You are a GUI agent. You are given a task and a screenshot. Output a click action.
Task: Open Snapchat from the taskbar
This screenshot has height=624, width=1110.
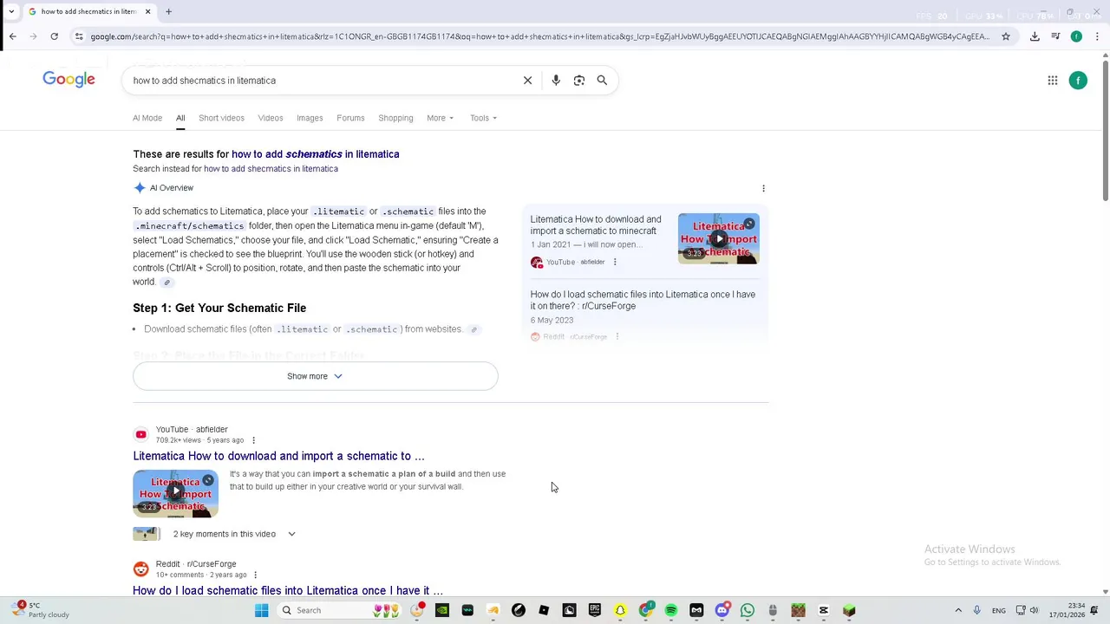(620, 610)
